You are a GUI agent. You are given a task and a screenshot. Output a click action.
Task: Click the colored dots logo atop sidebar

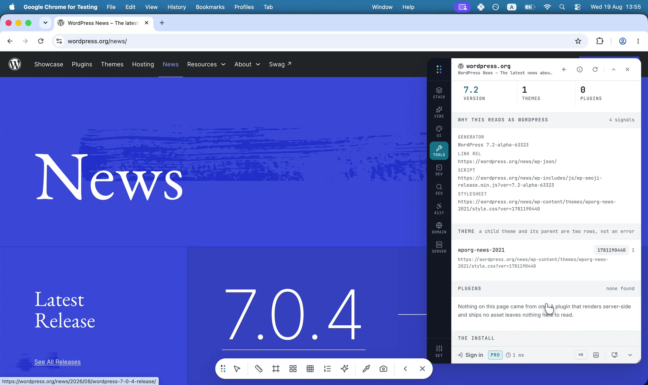tap(439, 69)
